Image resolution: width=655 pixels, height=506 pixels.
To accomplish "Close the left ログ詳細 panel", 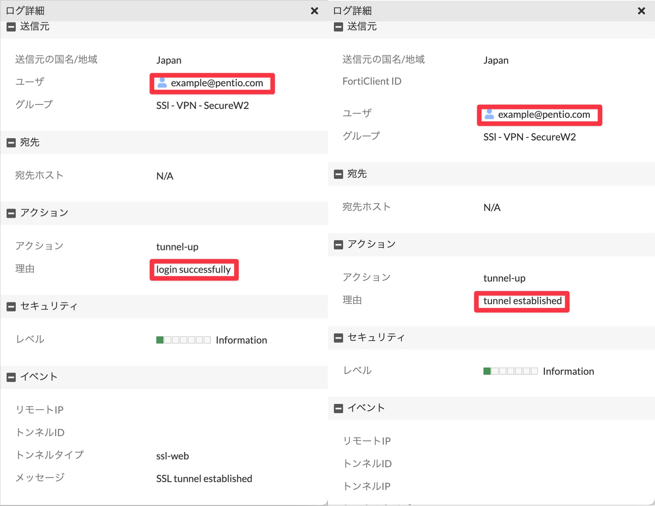I will [314, 11].
